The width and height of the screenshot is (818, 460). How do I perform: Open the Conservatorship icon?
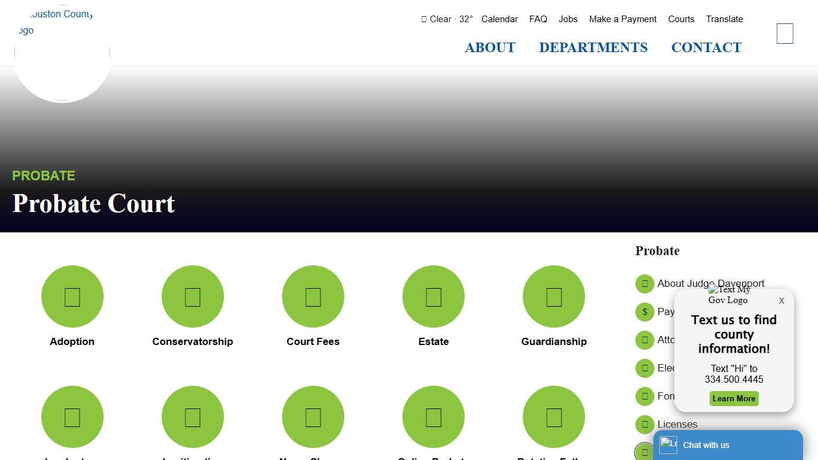click(x=192, y=296)
